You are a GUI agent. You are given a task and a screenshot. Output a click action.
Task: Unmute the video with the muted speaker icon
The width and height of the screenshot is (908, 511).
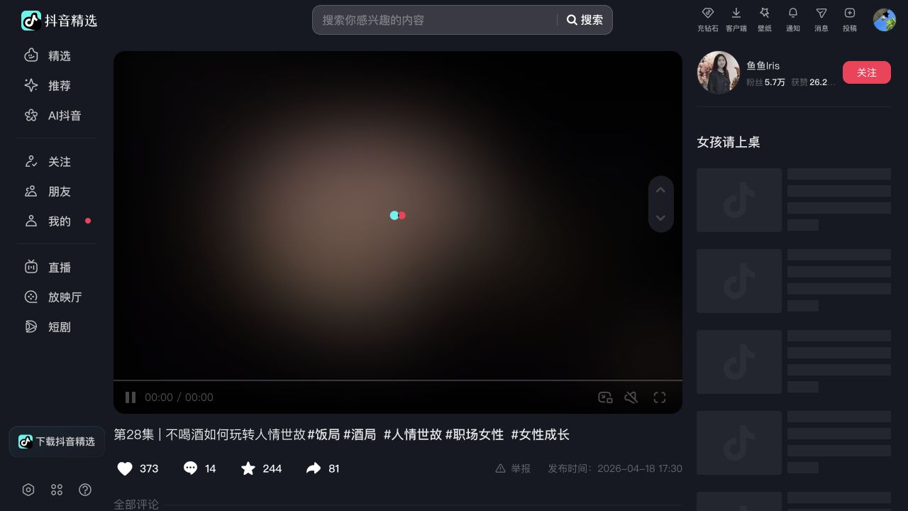tap(631, 397)
